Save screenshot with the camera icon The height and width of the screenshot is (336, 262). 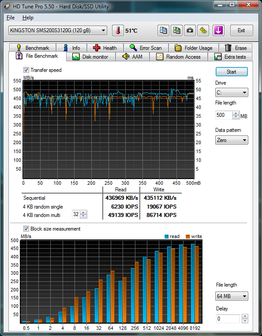(190, 30)
